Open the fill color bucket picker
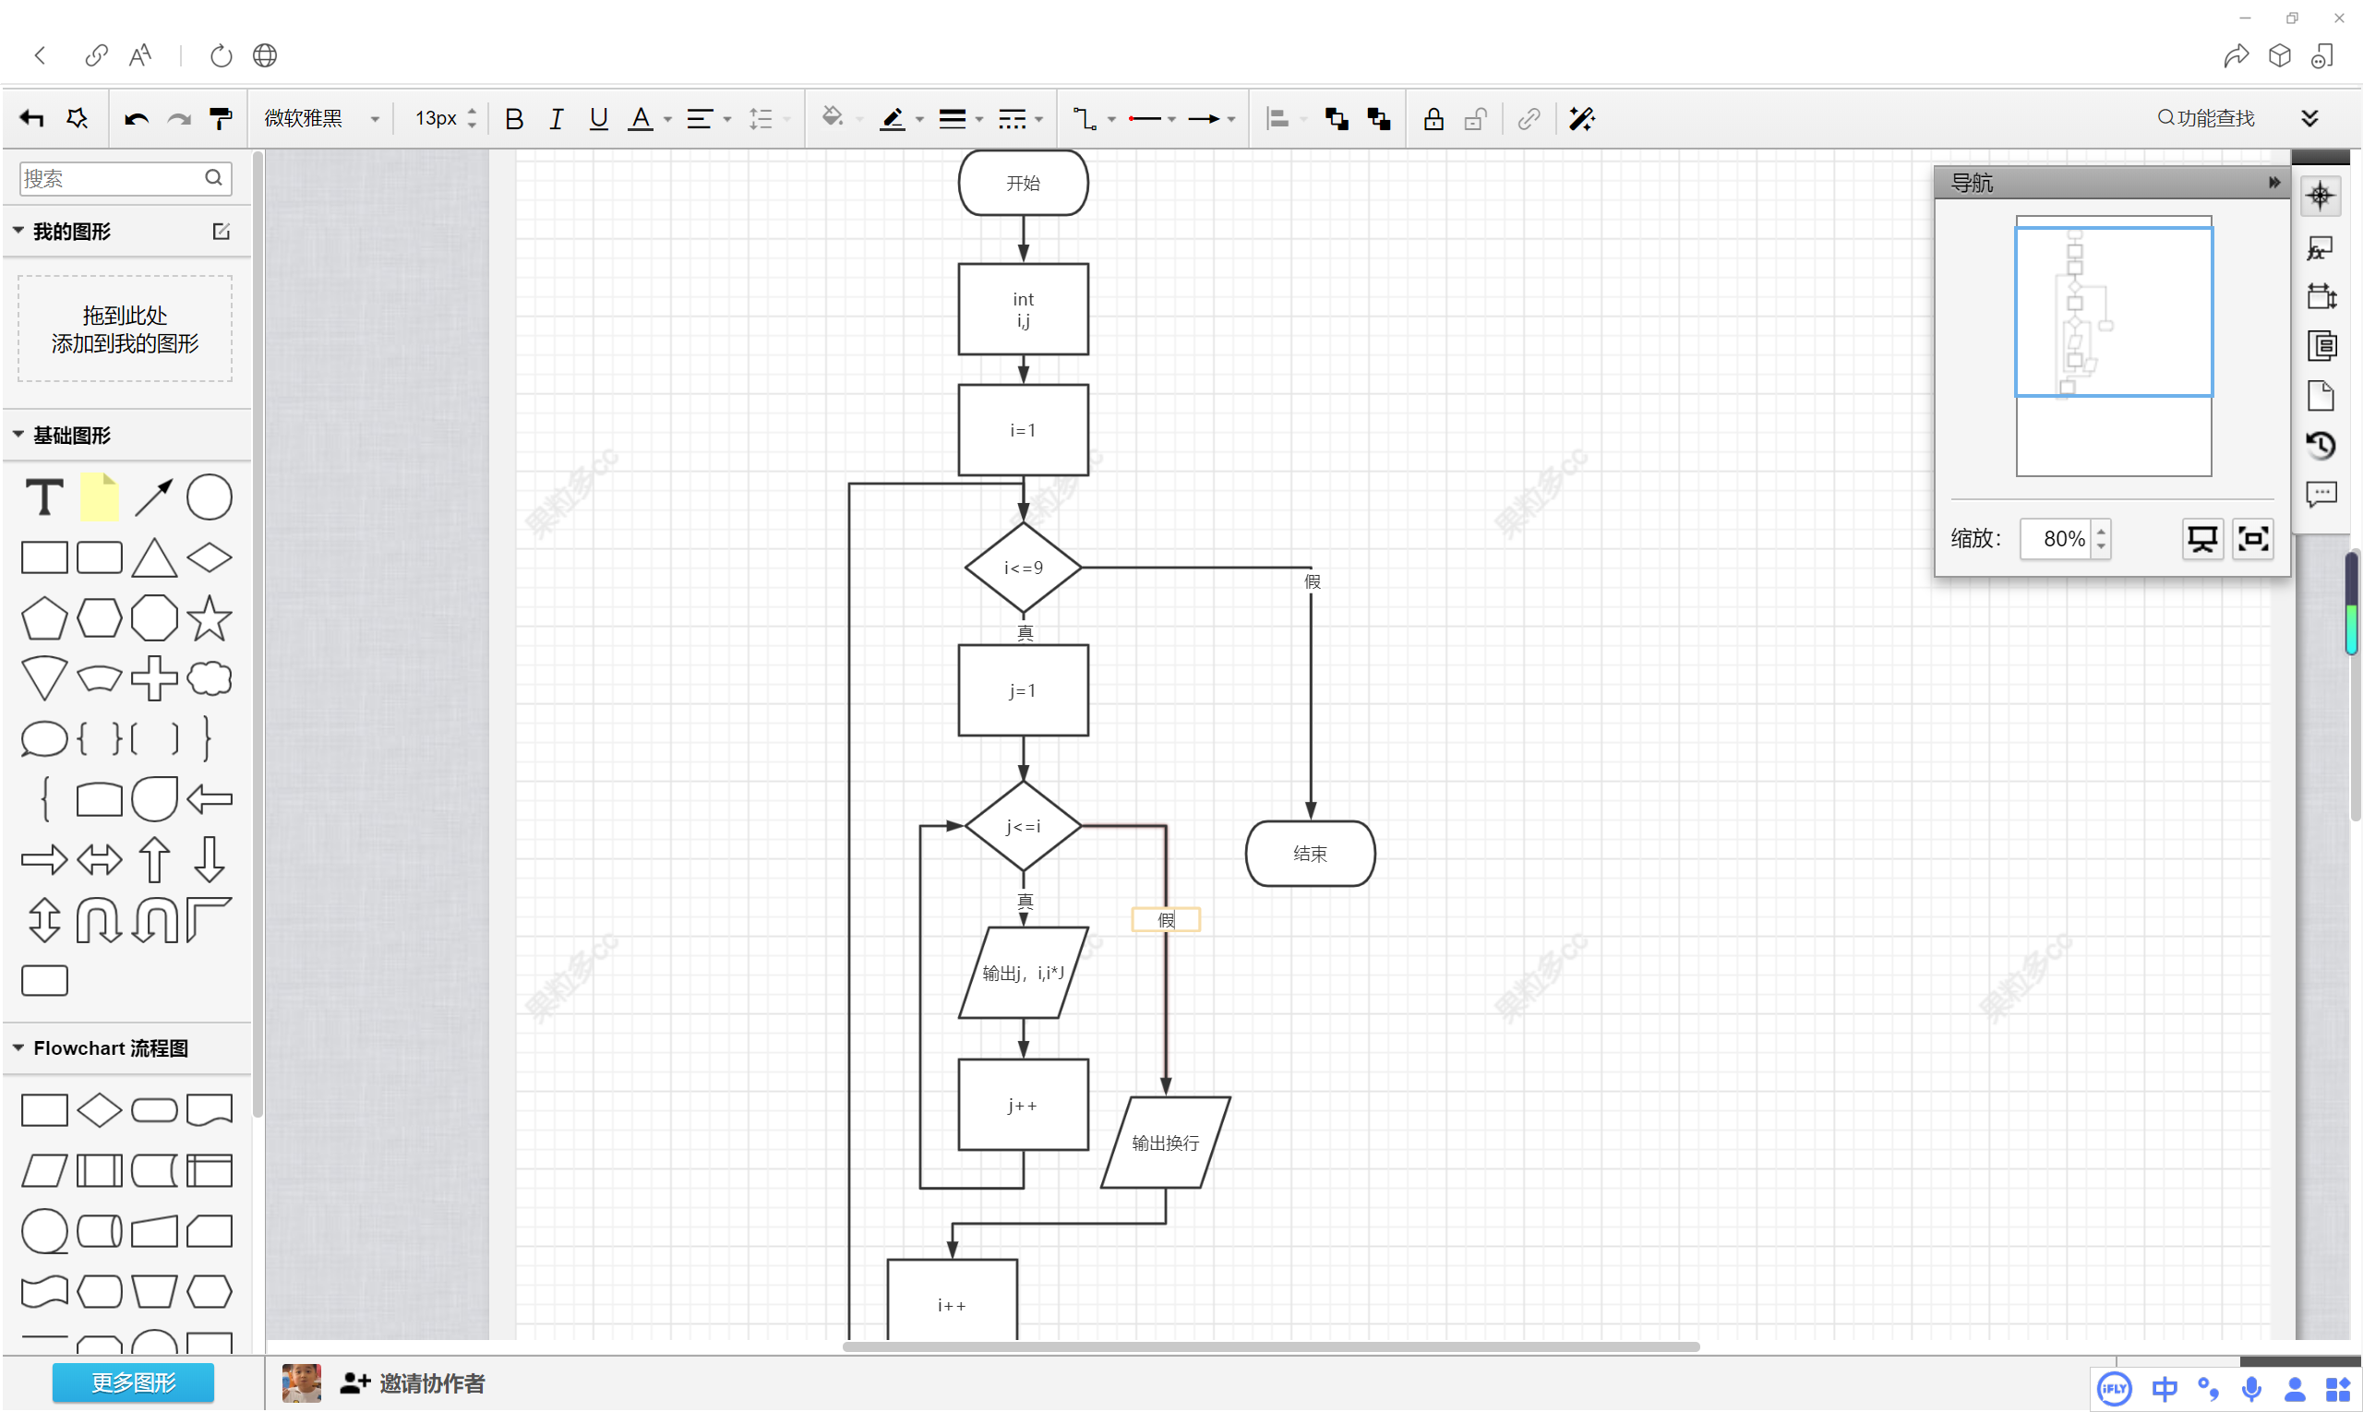 (832, 117)
